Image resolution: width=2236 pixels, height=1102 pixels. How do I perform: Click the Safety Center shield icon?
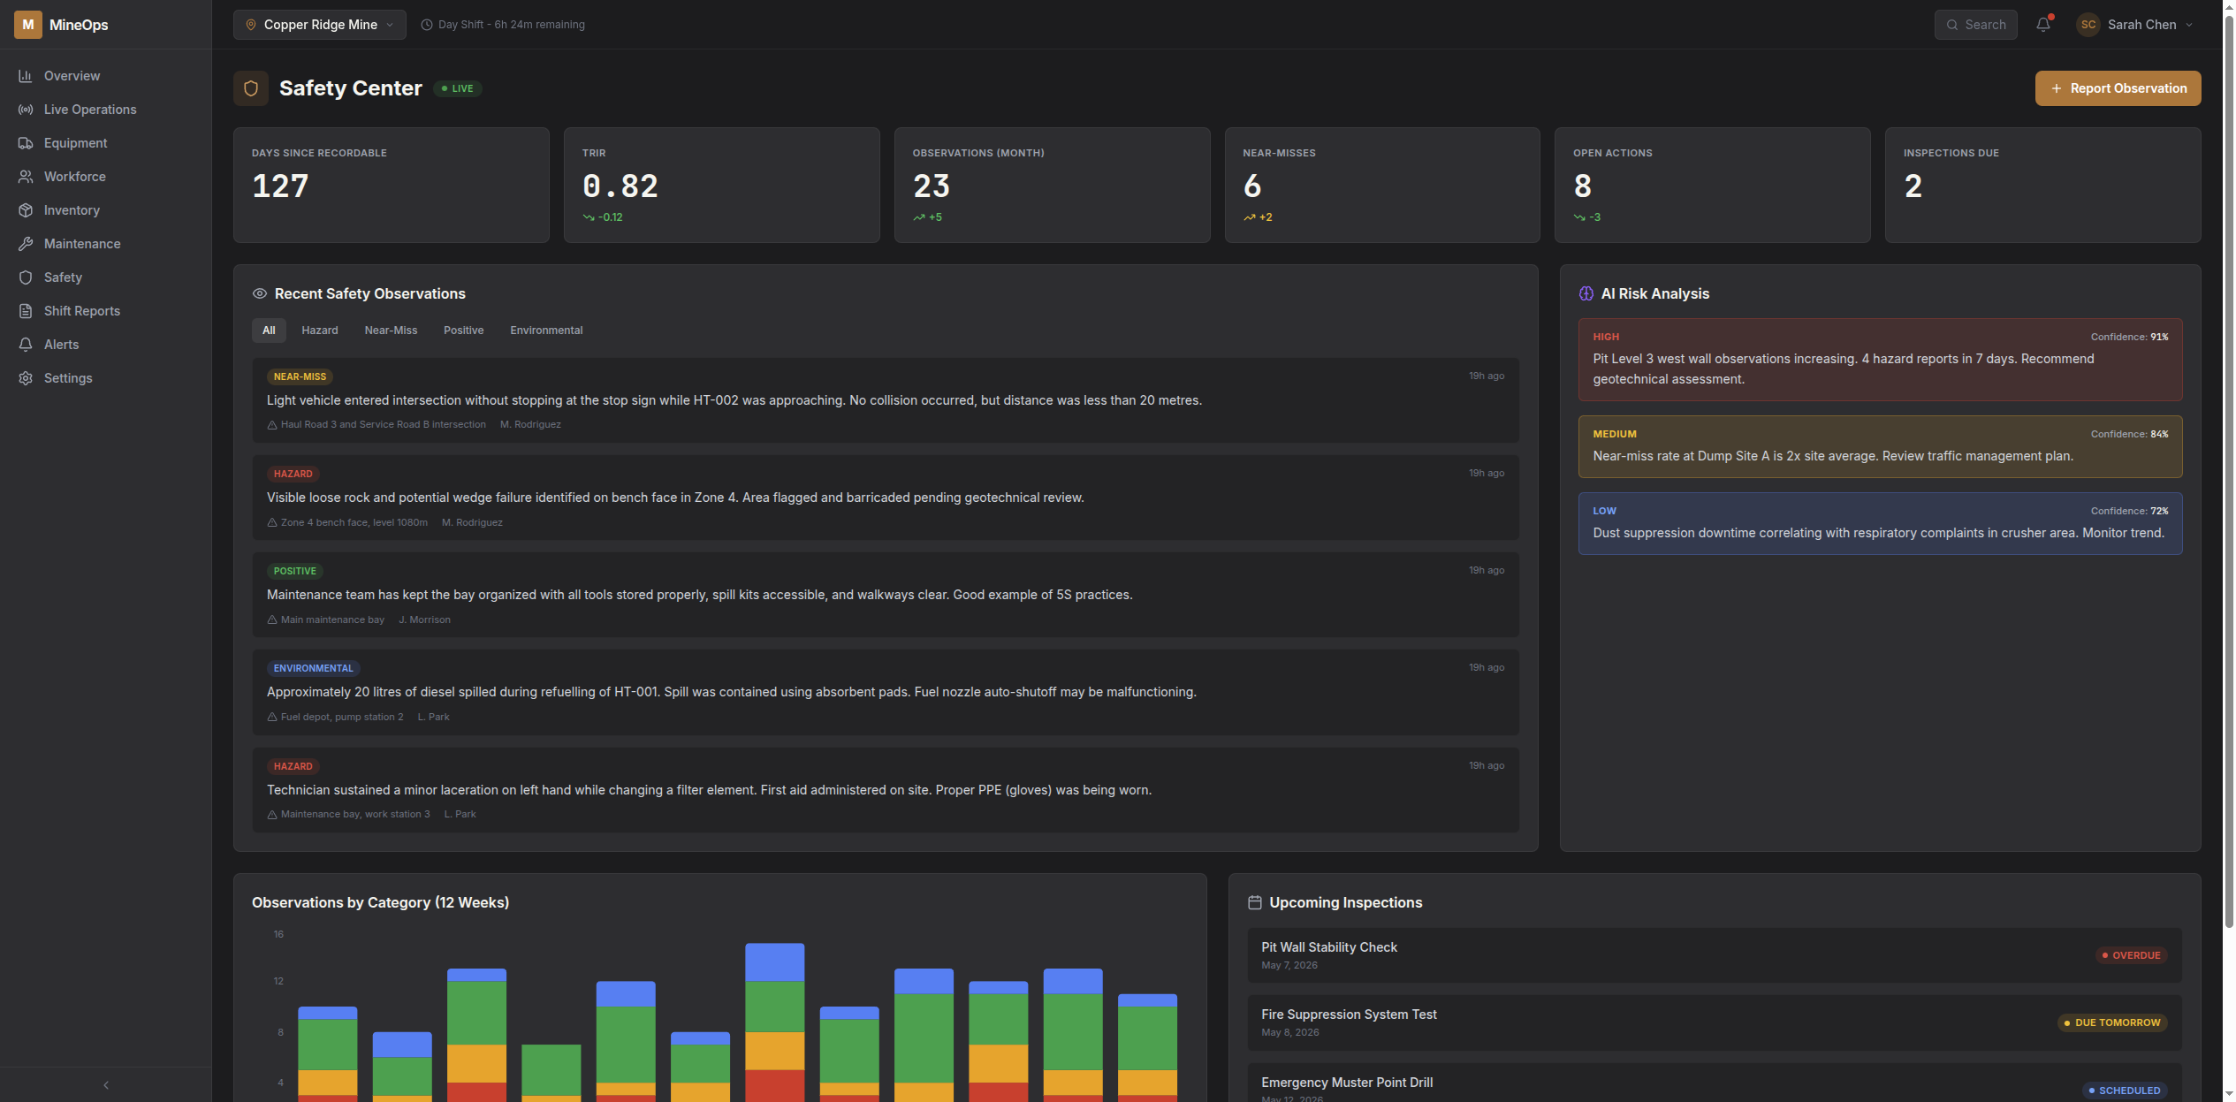coord(251,88)
